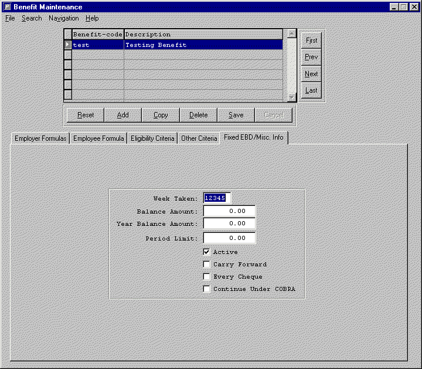Image resolution: width=422 pixels, height=369 pixels.
Task: Open the File menu
Action: tap(10, 18)
